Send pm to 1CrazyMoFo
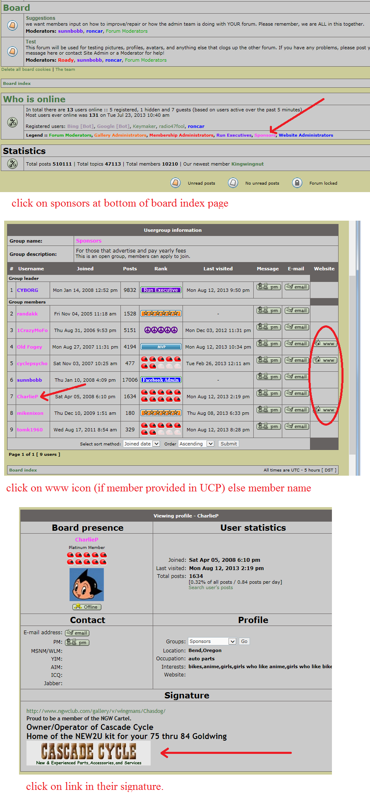This screenshot has width=370, height=799. [x=269, y=327]
